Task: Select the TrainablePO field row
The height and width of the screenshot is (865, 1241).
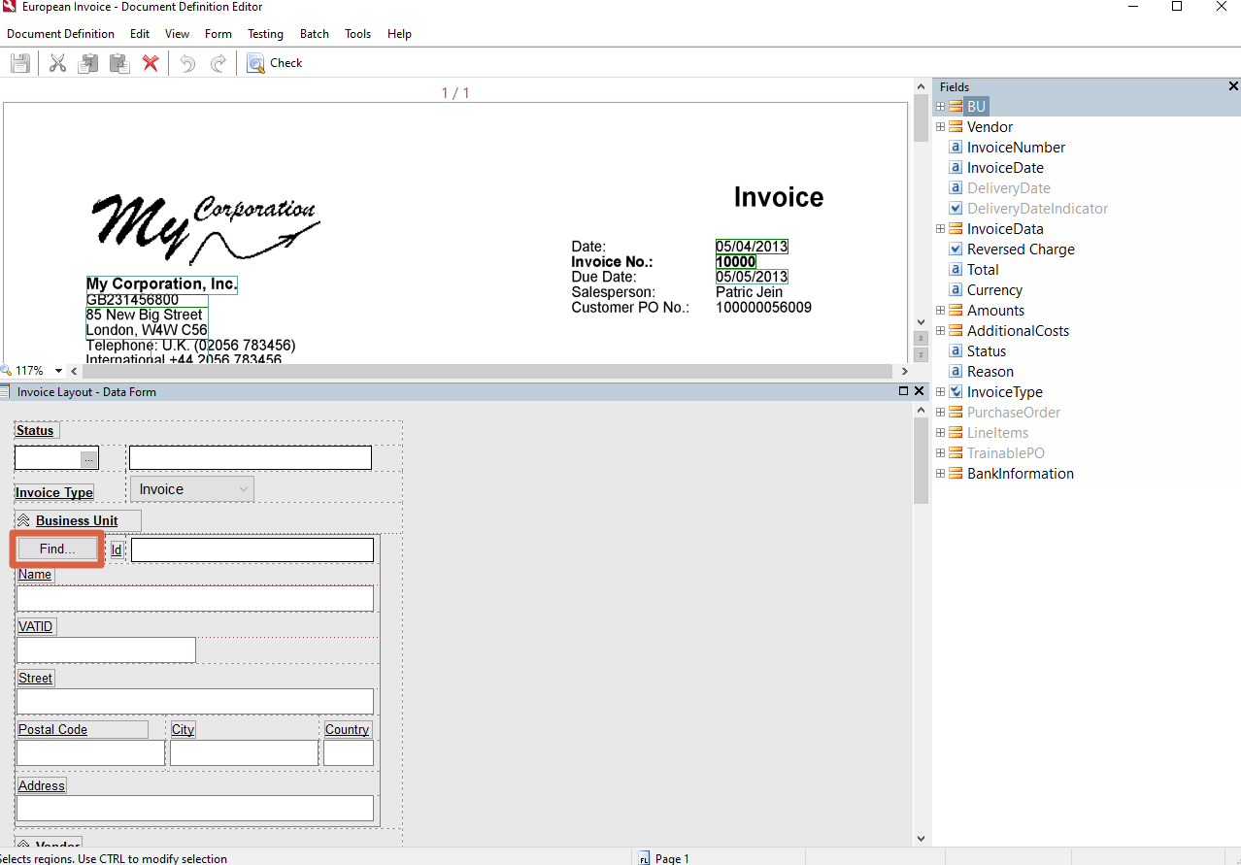Action: tap(1005, 453)
